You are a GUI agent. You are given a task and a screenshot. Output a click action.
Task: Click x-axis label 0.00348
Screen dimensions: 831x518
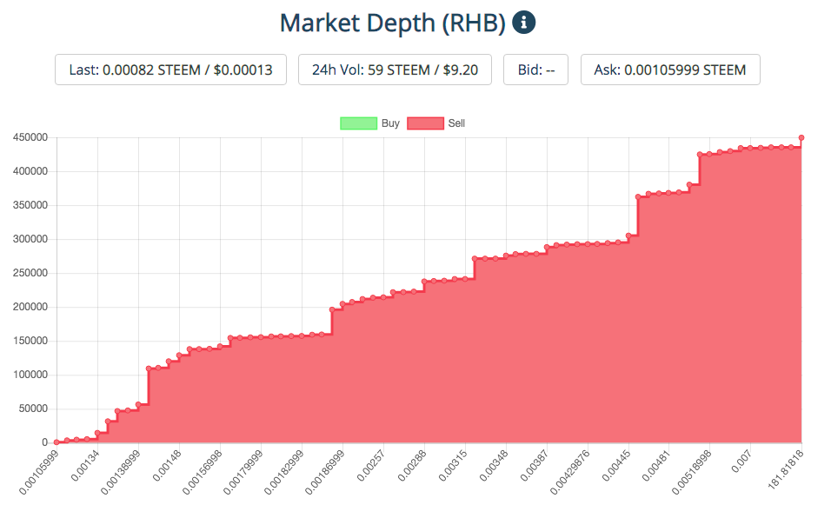(x=494, y=466)
